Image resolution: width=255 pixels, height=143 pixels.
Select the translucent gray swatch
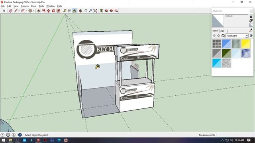click(217, 53)
